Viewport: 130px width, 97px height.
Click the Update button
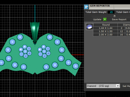pos(97,19)
